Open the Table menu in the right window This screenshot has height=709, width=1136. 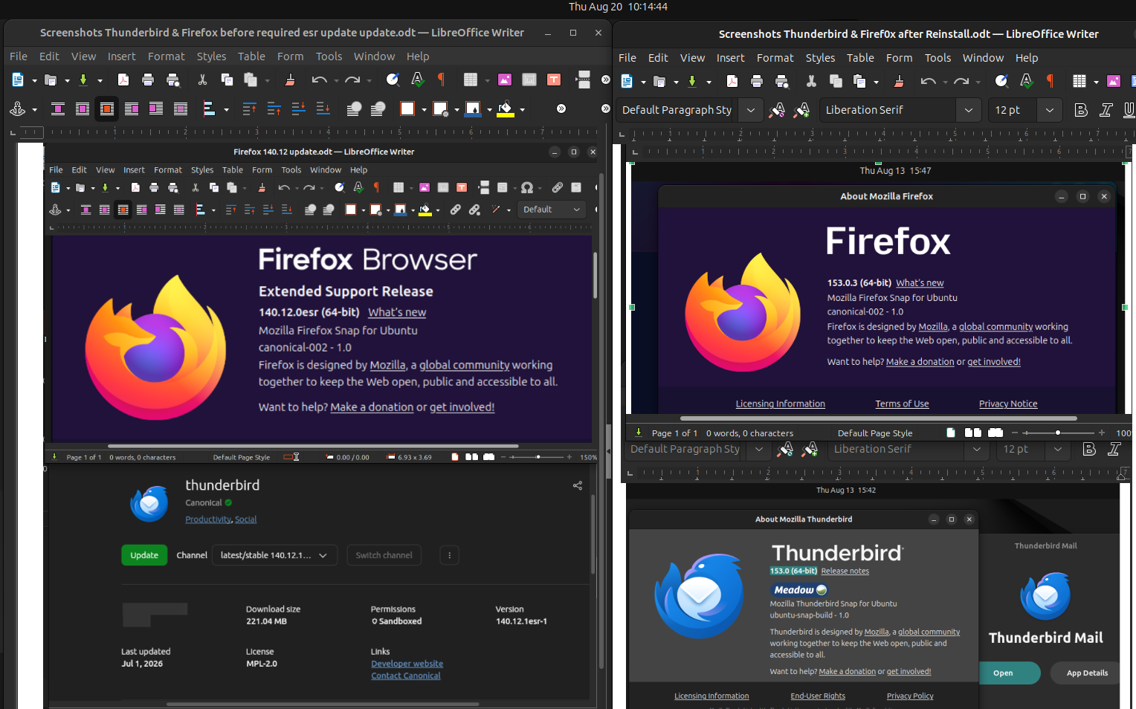point(860,58)
